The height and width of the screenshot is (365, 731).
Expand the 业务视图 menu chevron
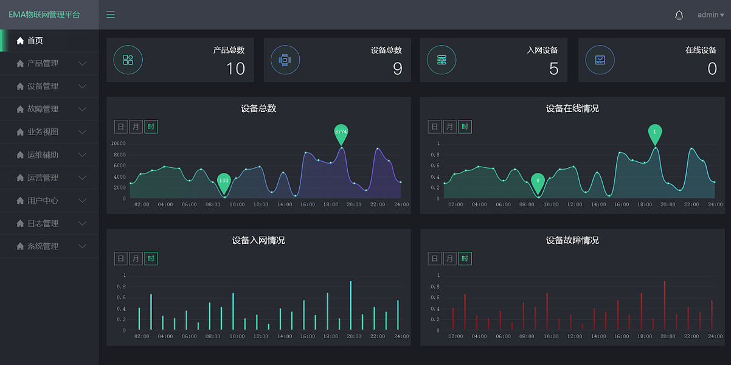pos(83,132)
